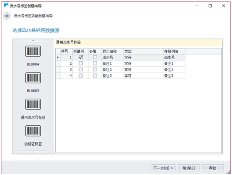Open 类型 cell of 备注2 row
The height and width of the screenshot is (175, 232).
pyautogui.click(x=143, y=70)
